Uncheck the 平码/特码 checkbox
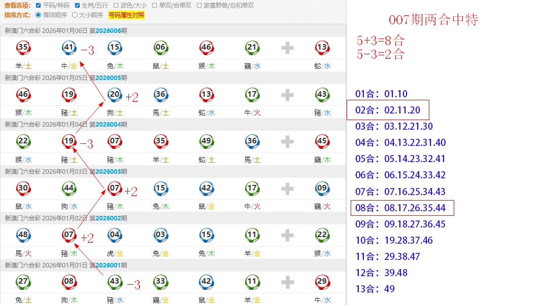This screenshot has height=305, width=540. pyautogui.click(x=39, y=6)
